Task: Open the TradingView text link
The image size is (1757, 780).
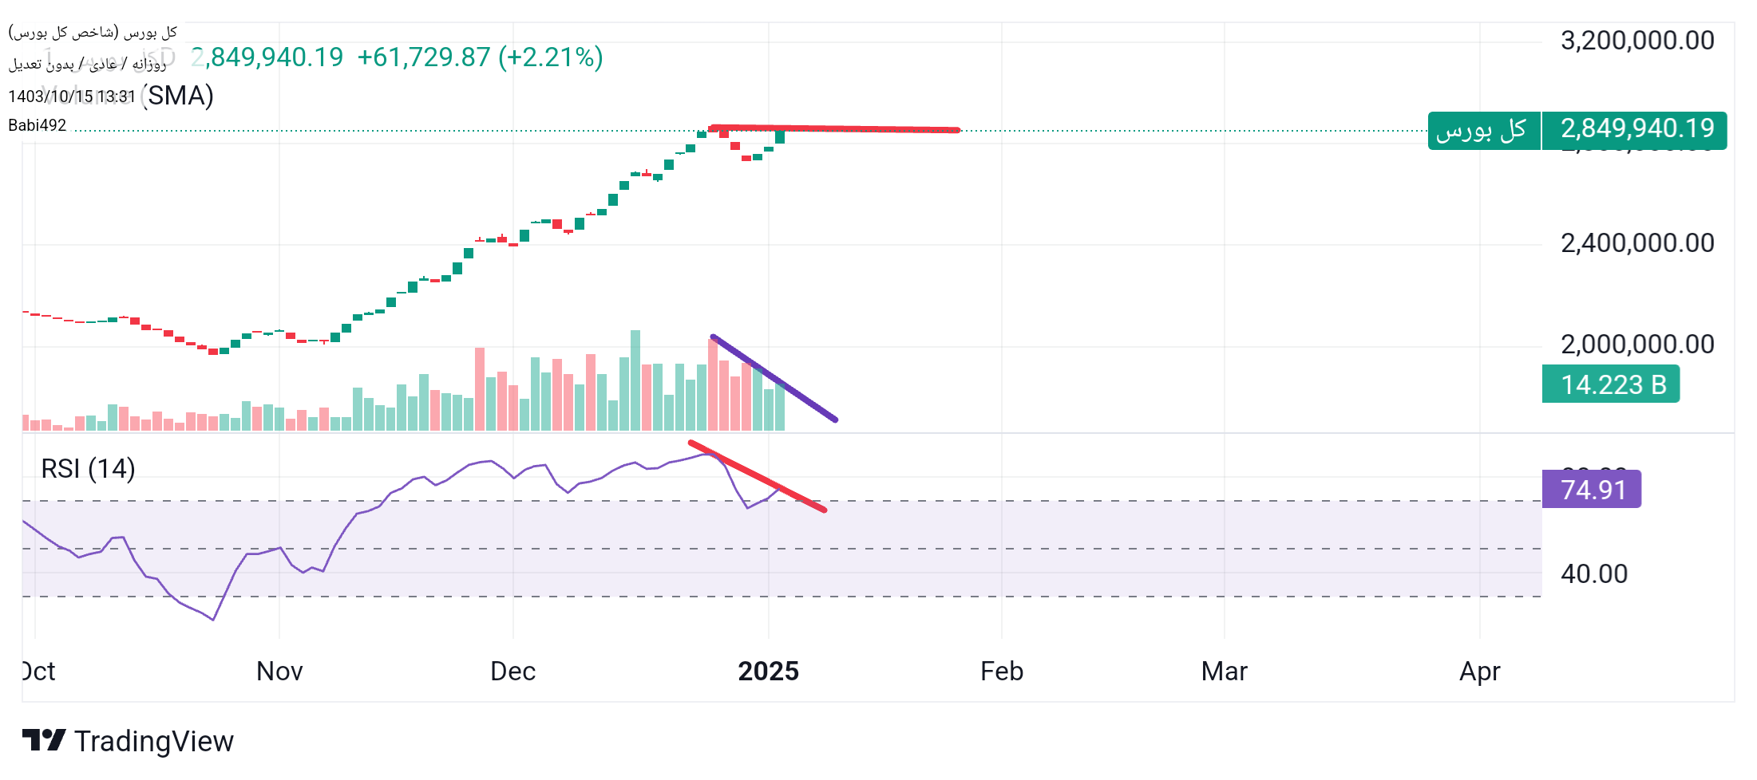Action: pyautogui.click(x=153, y=742)
